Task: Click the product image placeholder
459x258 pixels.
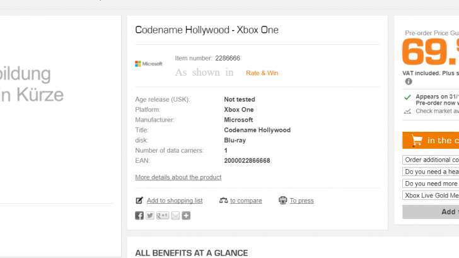Action: coord(32,84)
